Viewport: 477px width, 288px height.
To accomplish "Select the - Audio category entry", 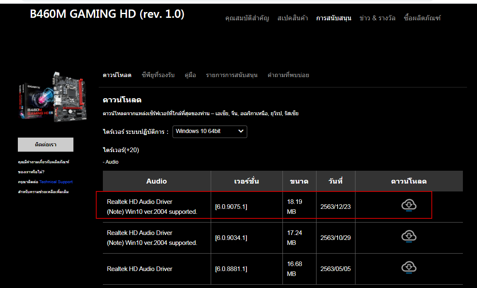I will (x=111, y=162).
